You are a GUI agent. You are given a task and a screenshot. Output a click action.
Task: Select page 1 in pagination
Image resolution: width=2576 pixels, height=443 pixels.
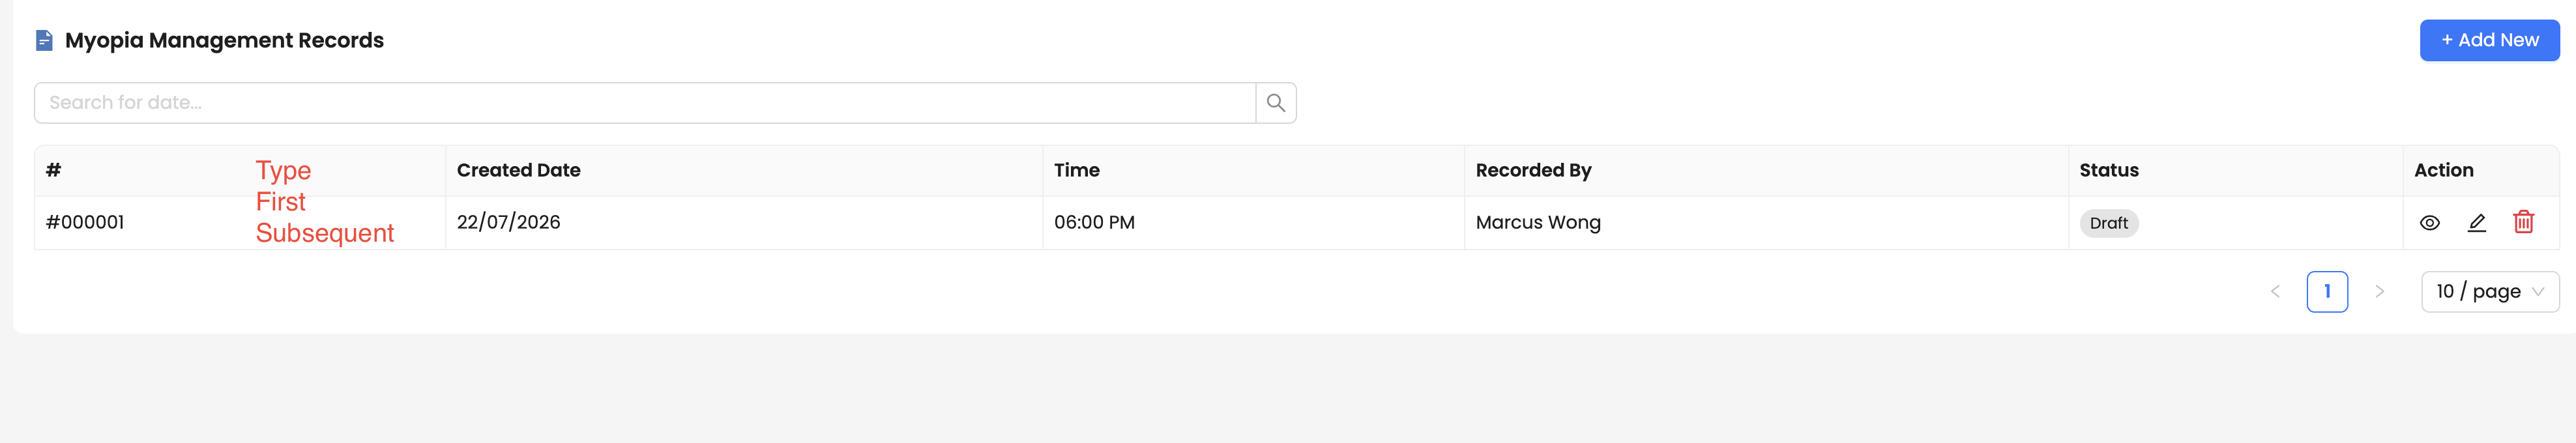[2327, 292]
